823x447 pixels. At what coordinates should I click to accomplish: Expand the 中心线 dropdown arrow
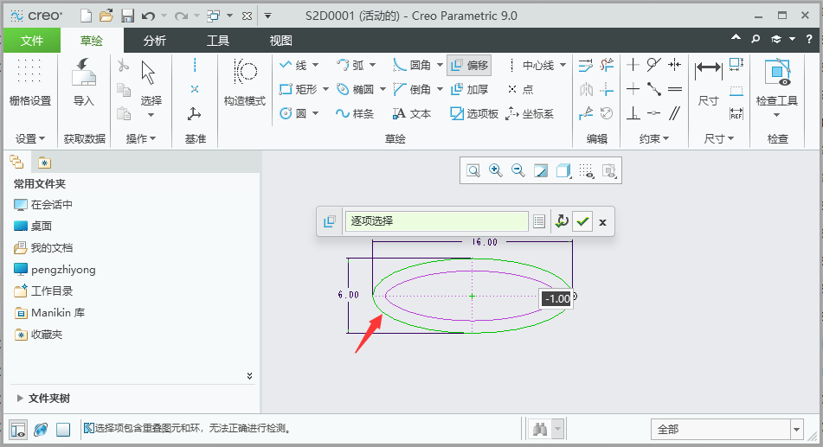(x=563, y=65)
